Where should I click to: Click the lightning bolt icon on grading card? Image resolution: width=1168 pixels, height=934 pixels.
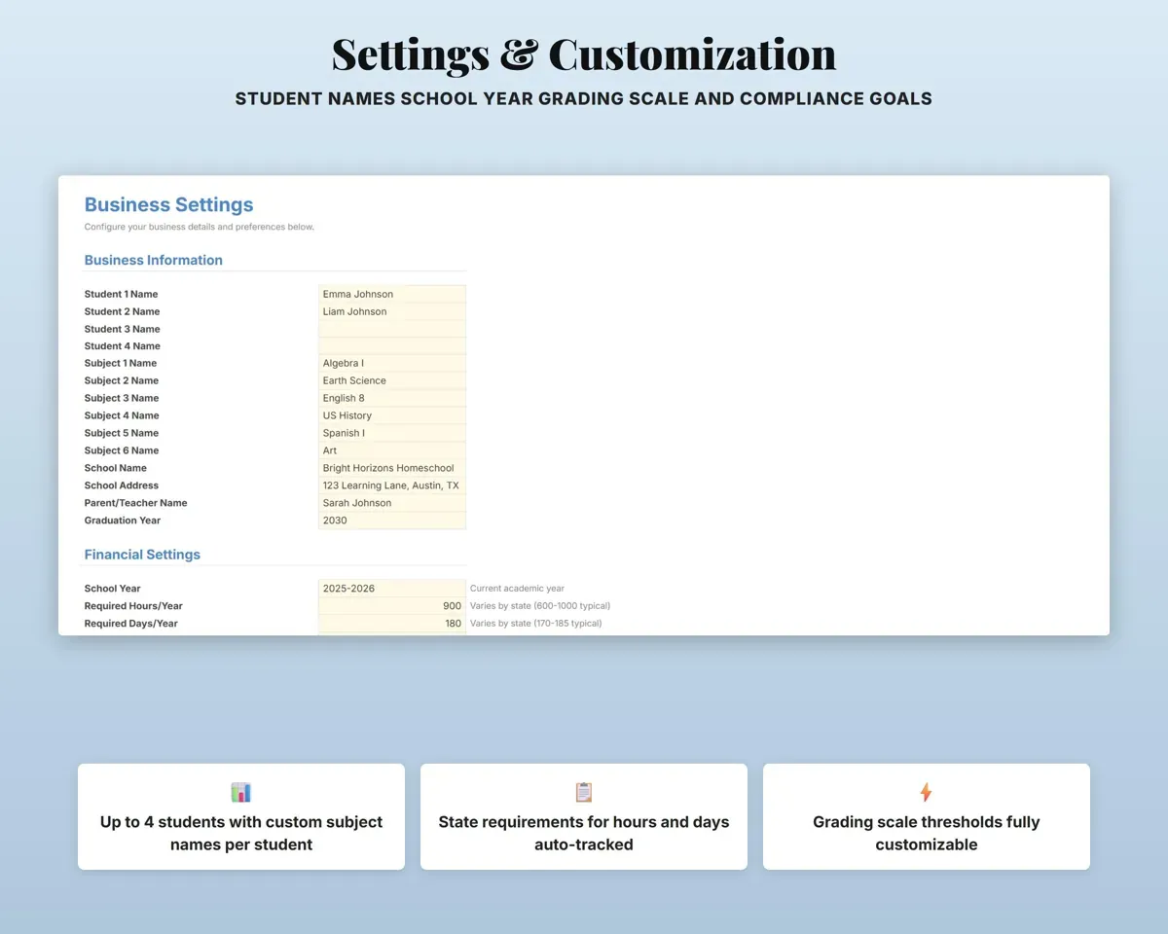click(x=927, y=792)
